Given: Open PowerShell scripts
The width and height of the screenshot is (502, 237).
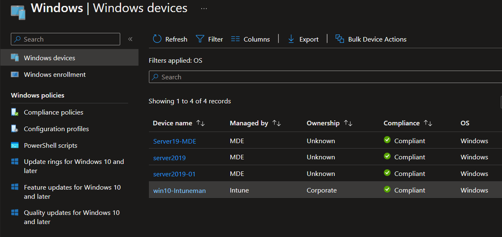Looking at the screenshot, I should (50, 145).
